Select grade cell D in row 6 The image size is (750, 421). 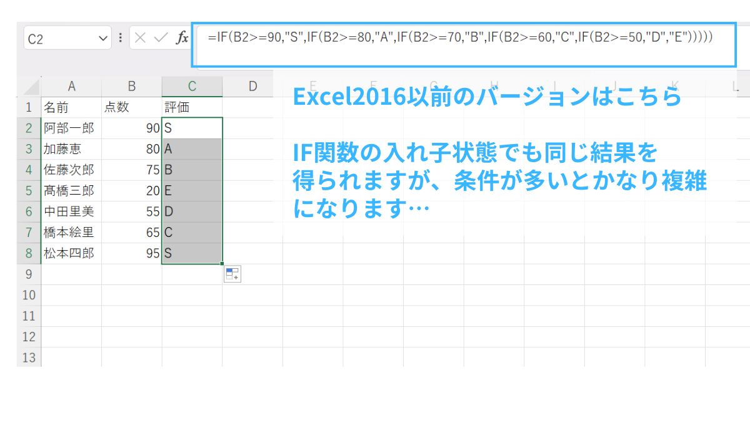[192, 212]
